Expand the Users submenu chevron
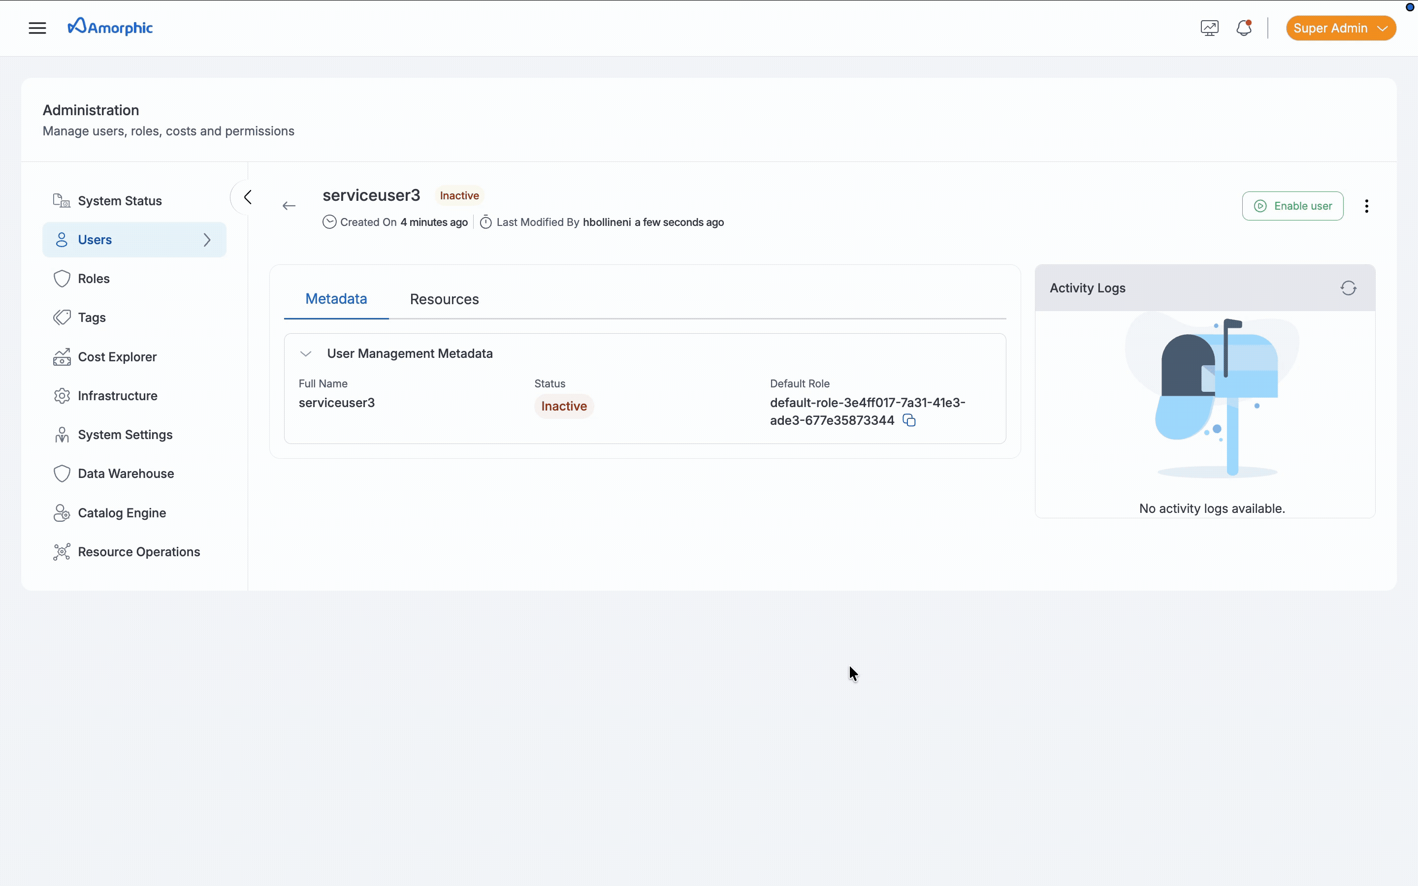This screenshot has width=1418, height=886. [207, 240]
